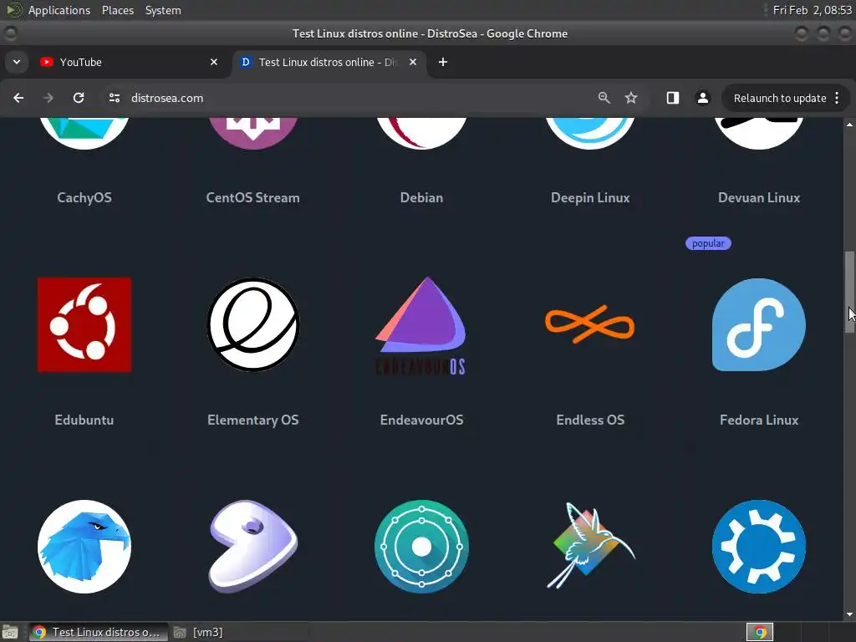Toggle the Chrome side panel
Screen dimensions: 856x642
pyautogui.click(x=673, y=98)
